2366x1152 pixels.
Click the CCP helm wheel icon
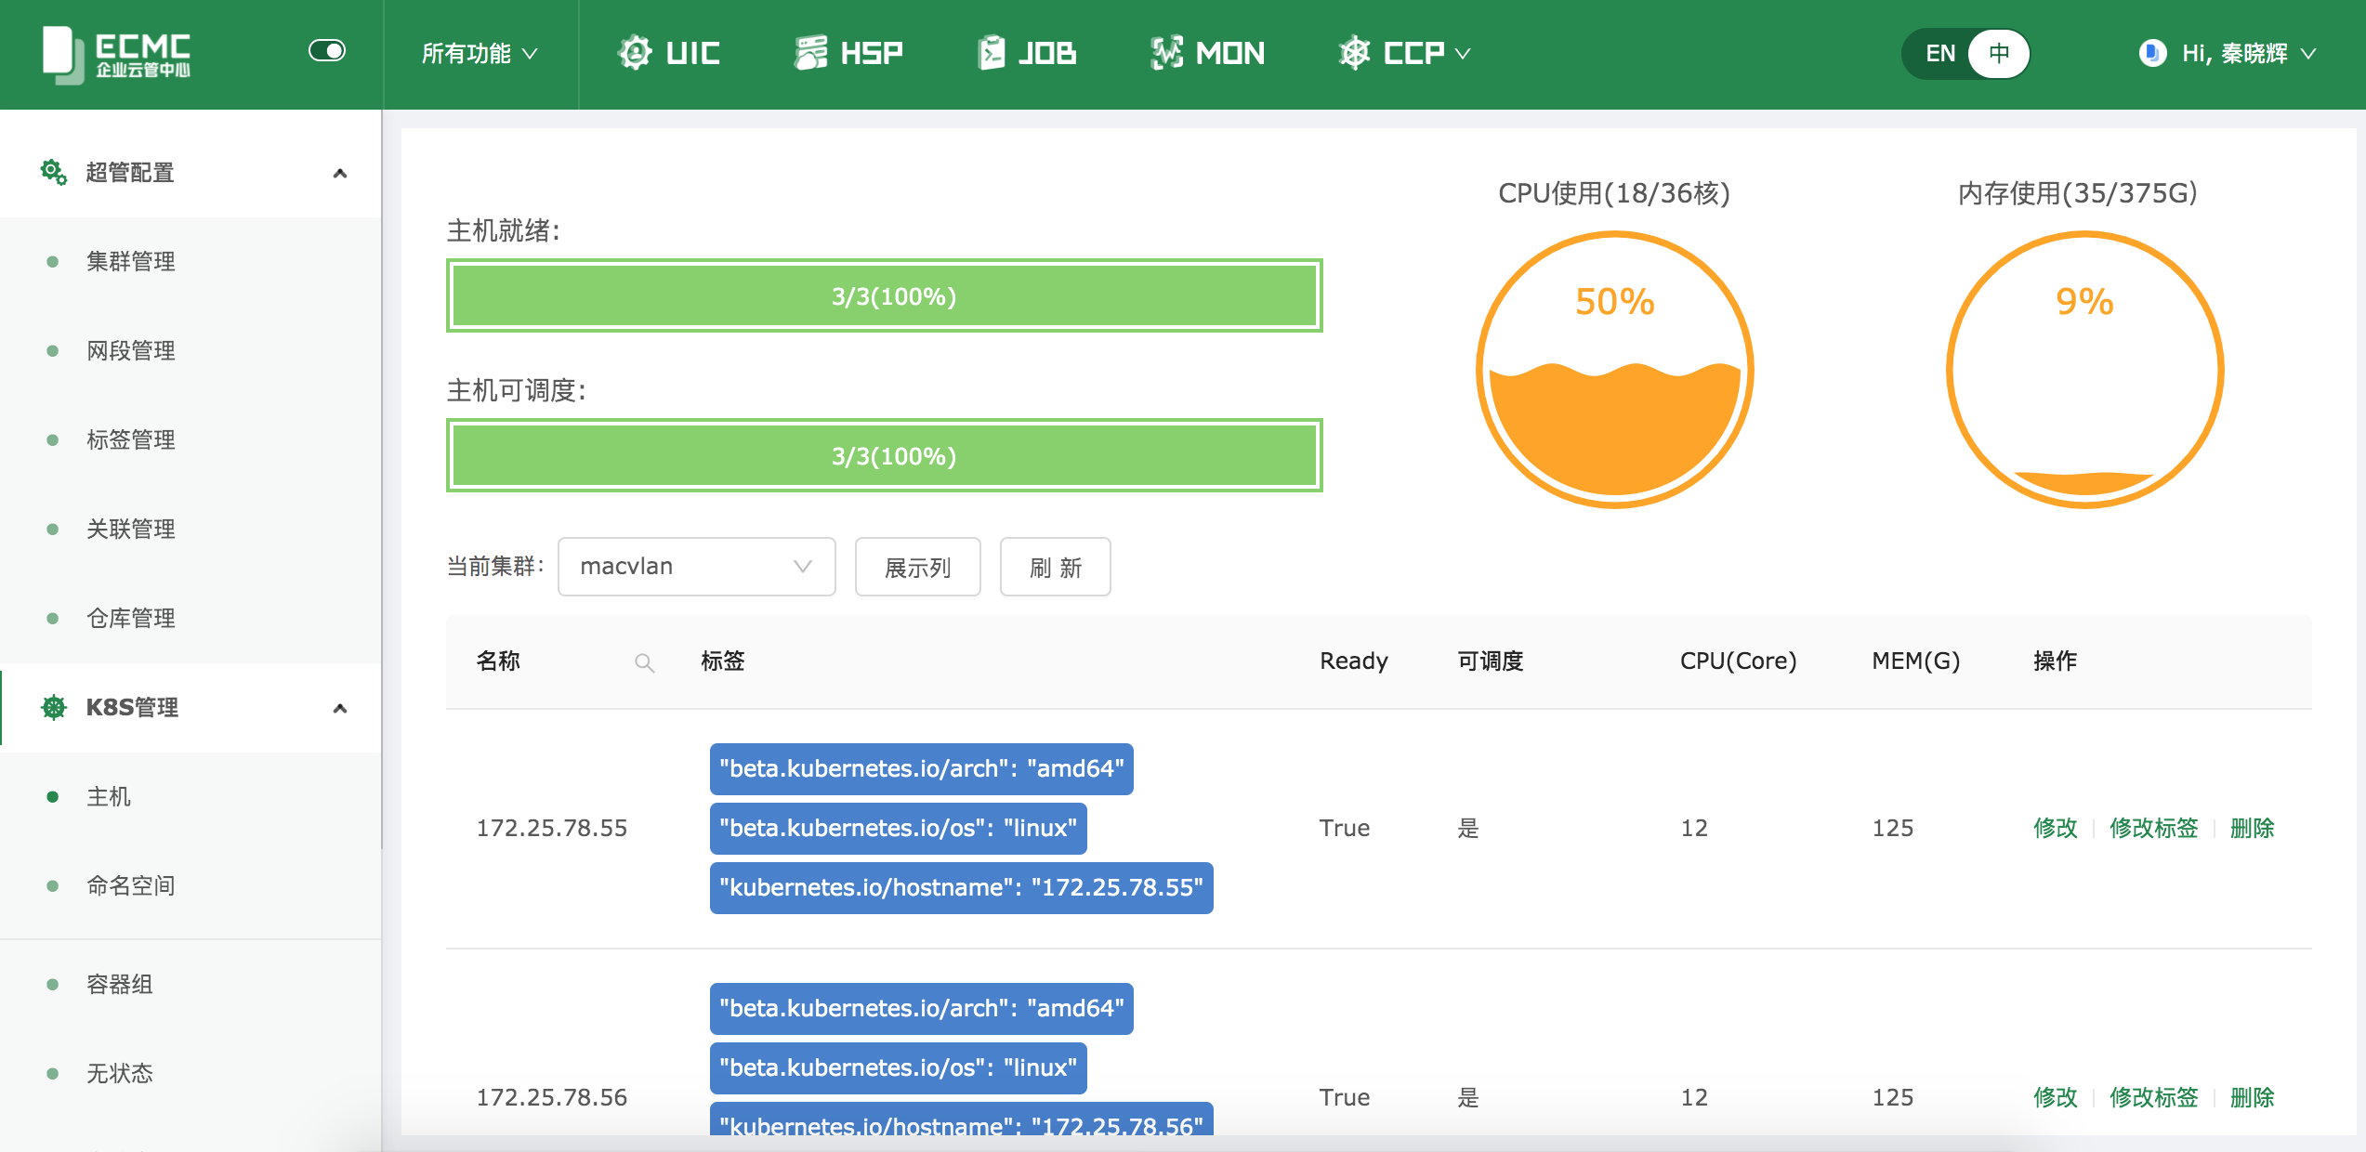[x=1354, y=53]
